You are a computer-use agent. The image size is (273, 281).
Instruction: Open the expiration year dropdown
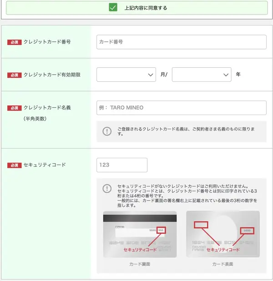[x=202, y=75]
